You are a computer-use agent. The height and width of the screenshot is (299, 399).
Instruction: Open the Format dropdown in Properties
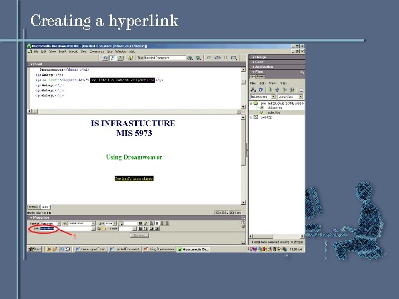[59, 223]
